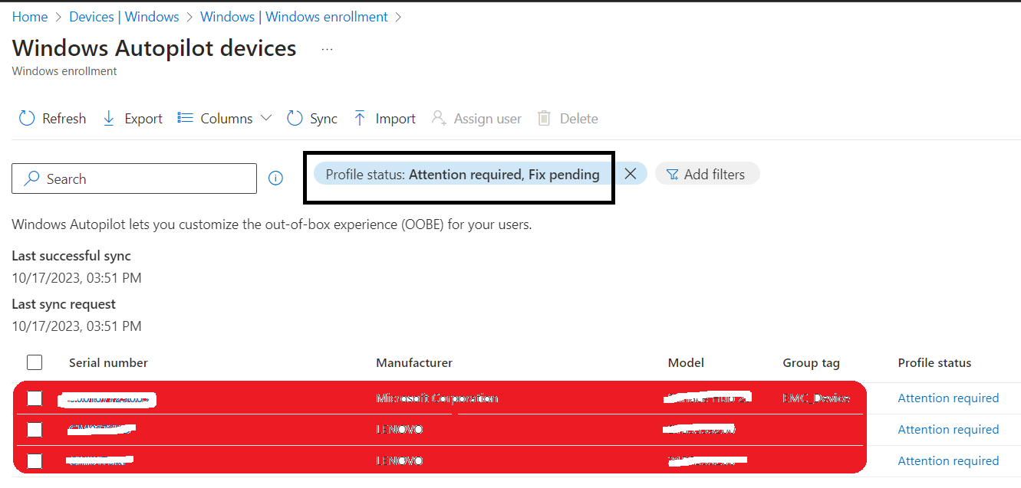Open the Columns dropdown

click(225, 119)
